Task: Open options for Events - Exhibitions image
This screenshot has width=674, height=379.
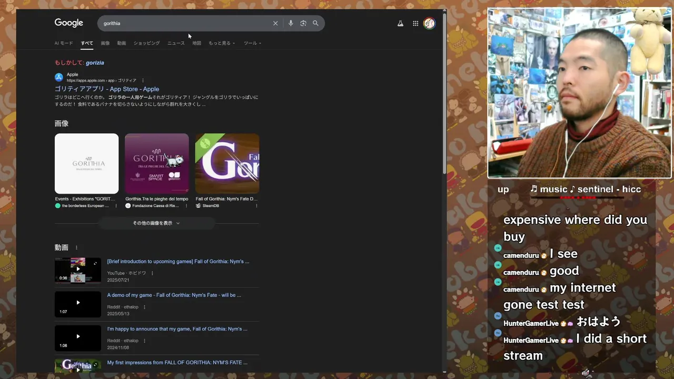Action: click(116, 206)
